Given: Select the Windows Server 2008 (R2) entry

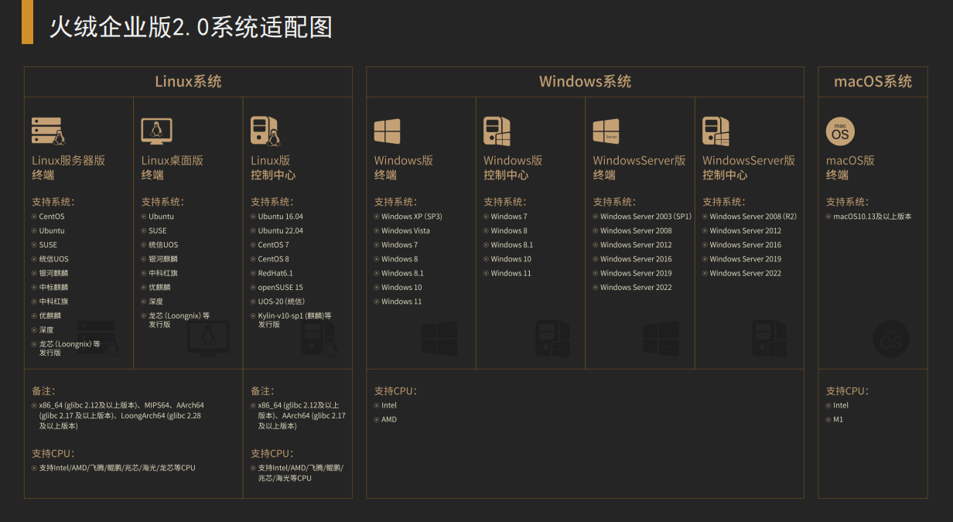Looking at the screenshot, I should [x=753, y=217].
